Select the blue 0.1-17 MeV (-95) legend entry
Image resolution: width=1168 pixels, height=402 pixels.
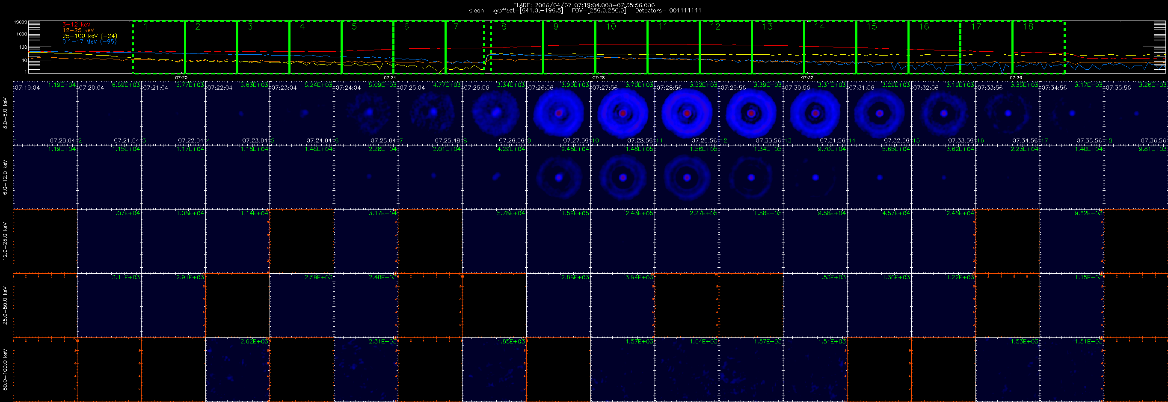pyautogui.click(x=89, y=41)
